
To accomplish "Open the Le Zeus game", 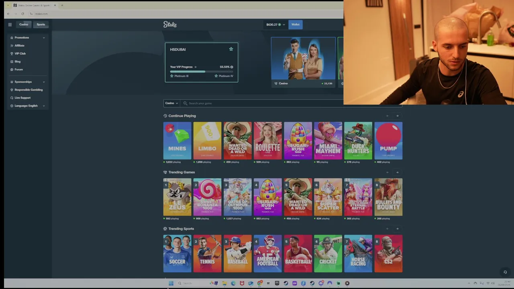I will [177, 197].
